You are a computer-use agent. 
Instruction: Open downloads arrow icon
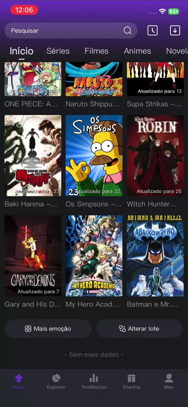pos(175,31)
